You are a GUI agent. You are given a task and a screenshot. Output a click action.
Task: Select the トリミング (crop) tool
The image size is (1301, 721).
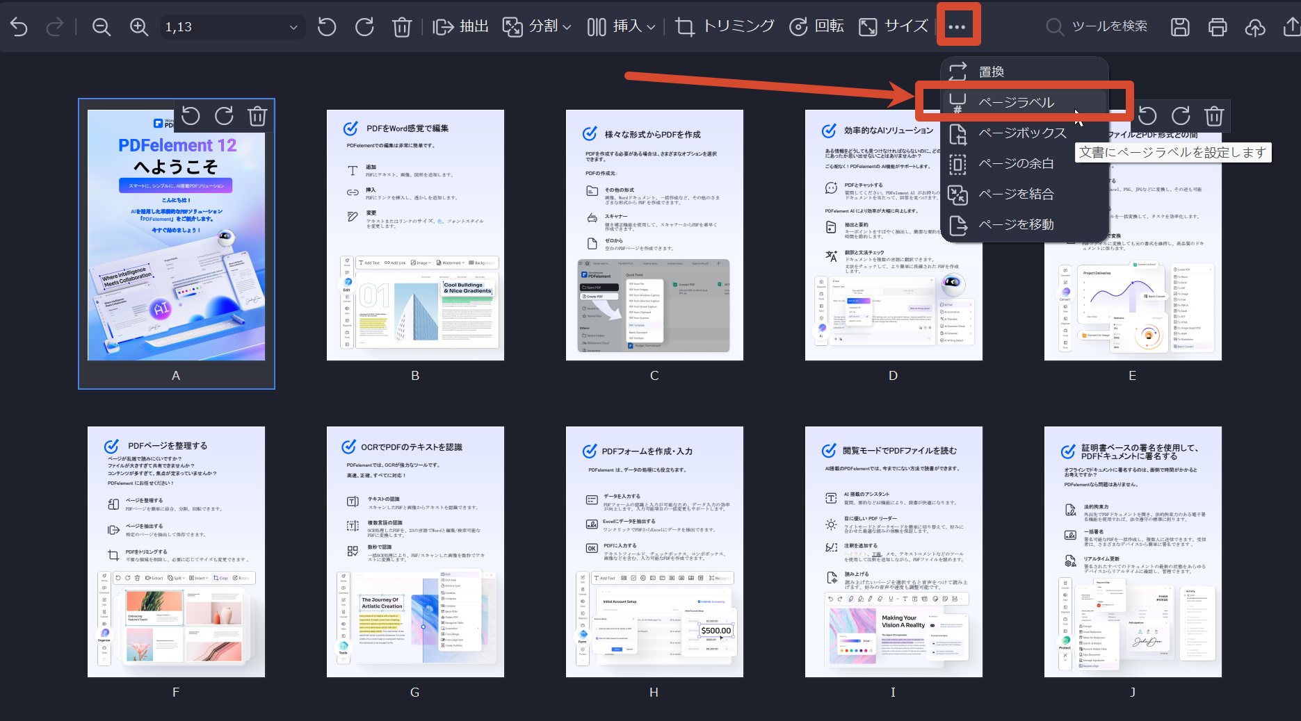pyautogui.click(x=725, y=26)
